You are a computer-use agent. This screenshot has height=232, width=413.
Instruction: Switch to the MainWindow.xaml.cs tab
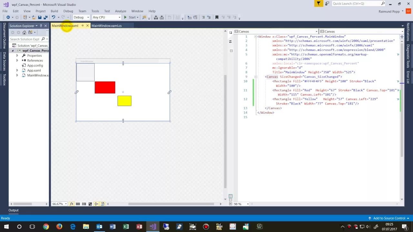coord(106,25)
